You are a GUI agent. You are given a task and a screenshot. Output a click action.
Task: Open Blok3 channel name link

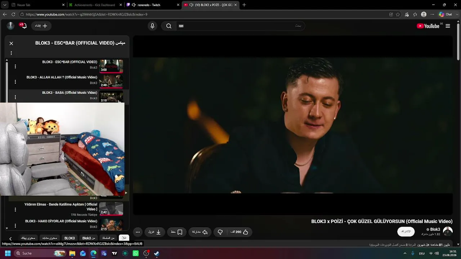point(435,230)
